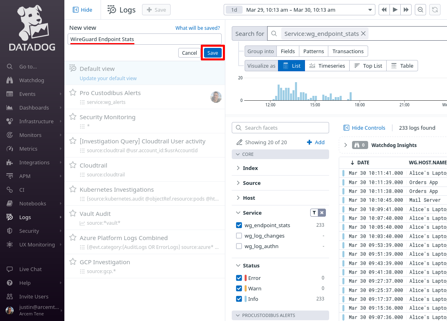Open CI in the sidebar
This screenshot has width=447, height=321.
click(22, 190)
